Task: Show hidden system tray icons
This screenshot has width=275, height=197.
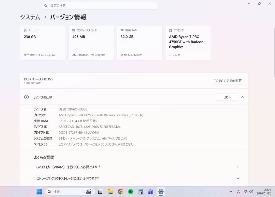Action: (231, 192)
